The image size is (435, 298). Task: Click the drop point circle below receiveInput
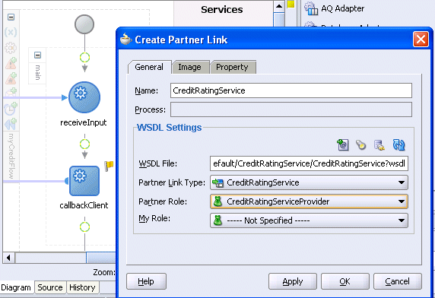(x=84, y=144)
